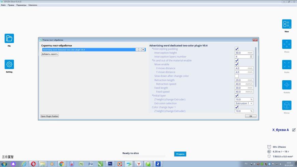Toggle Color change layer 1 checkbox
The width and height of the screenshot is (297, 167).
pyautogui.click(x=237, y=107)
